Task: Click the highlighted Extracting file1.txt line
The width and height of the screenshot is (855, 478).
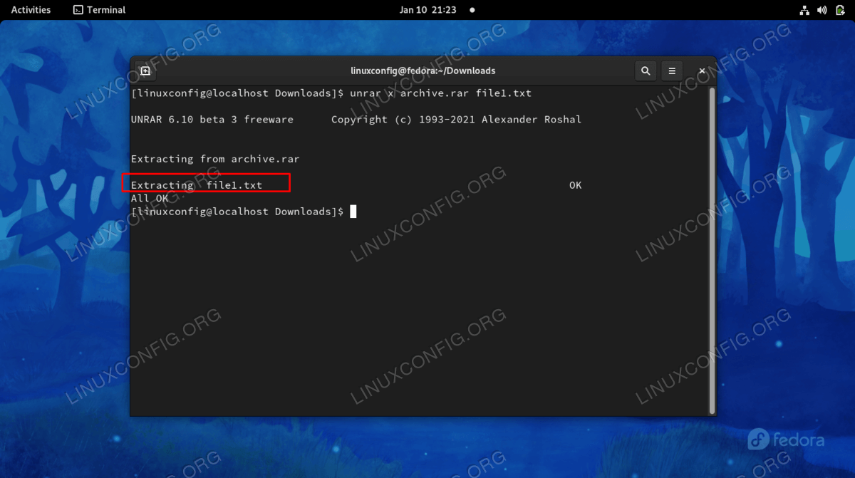Action: click(207, 182)
